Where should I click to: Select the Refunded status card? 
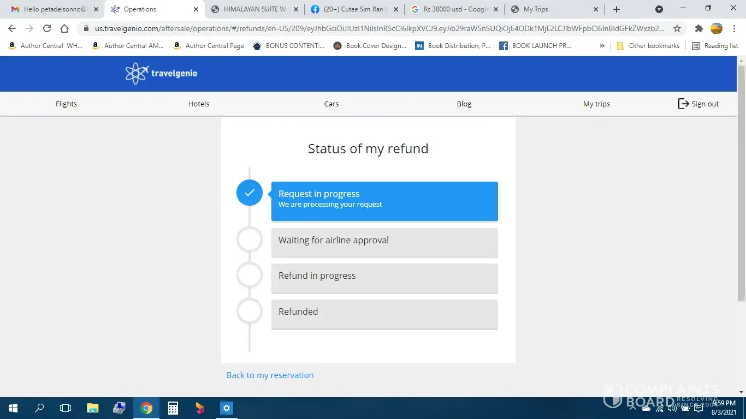tap(384, 314)
